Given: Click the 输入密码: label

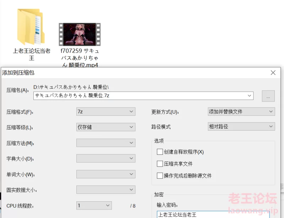Looking at the screenshot, I should coord(167,205).
